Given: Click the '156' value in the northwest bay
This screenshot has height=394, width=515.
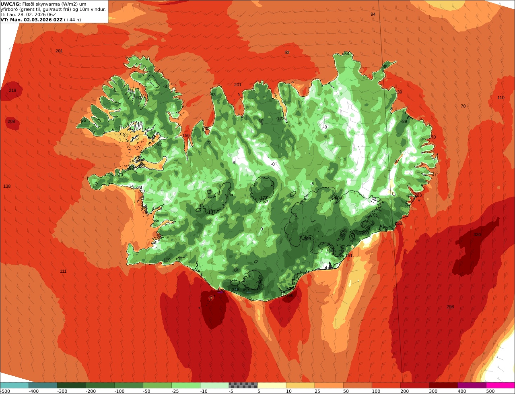Looking at the screenshot, I should pos(186,135).
